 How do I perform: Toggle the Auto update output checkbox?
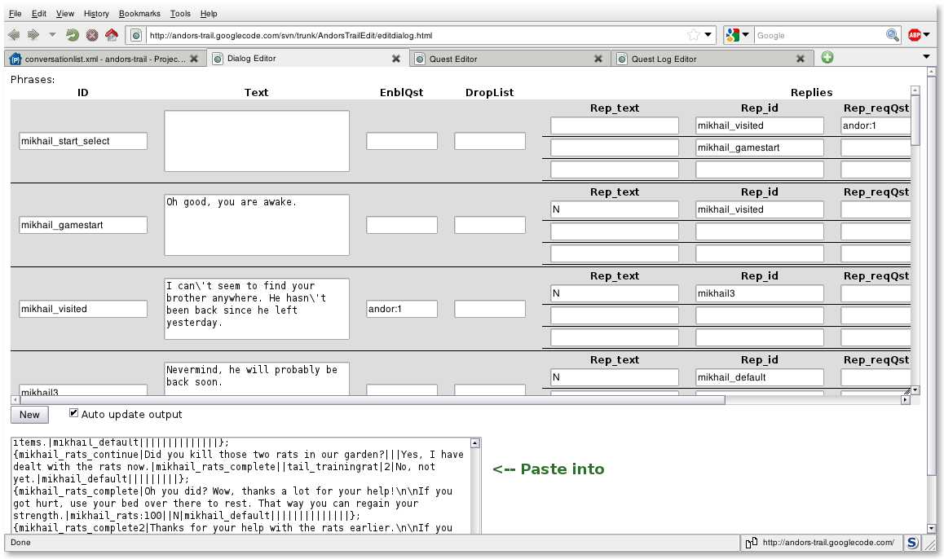pyautogui.click(x=74, y=413)
